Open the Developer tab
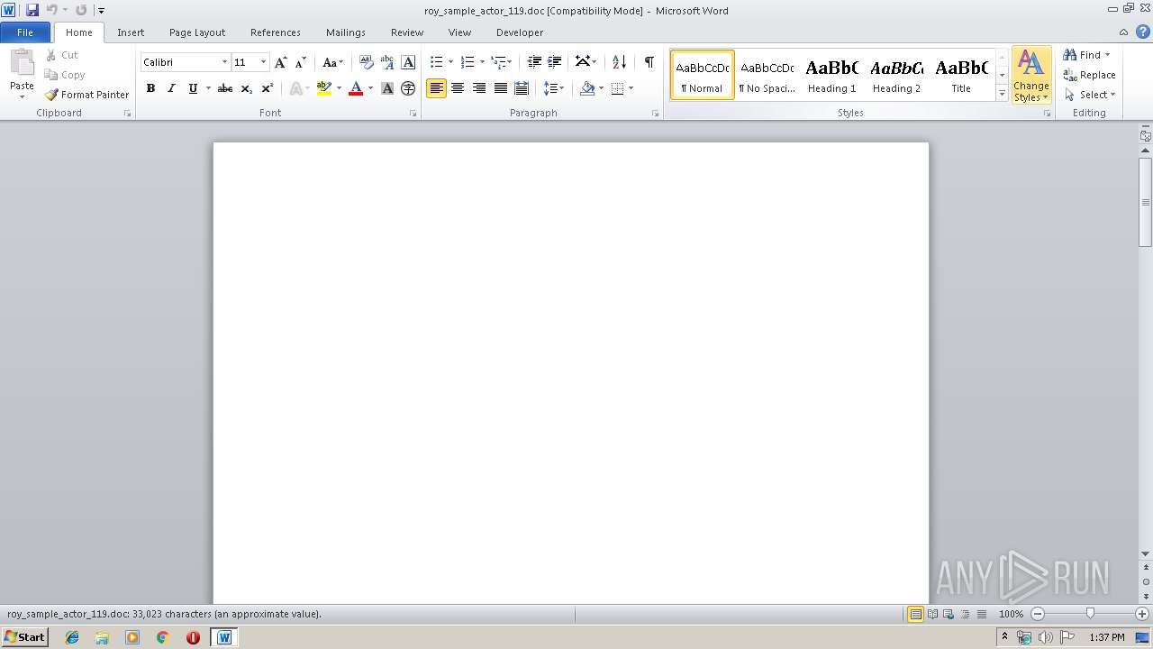Screen dimensions: 1153x649 (520, 32)
